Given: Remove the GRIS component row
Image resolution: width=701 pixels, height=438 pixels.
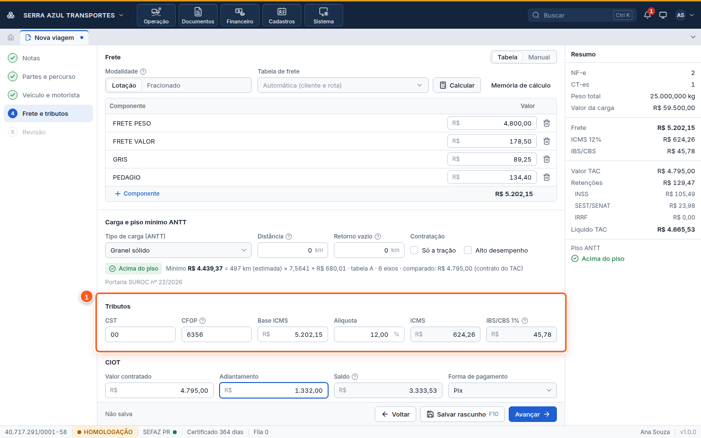Looking at the screenshot, I should pyautogui.click(x=547, y=159).
